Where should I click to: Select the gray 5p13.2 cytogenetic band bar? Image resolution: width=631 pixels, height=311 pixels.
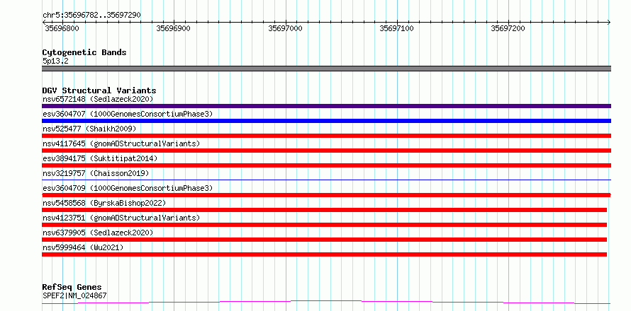(x=326, y=69)
